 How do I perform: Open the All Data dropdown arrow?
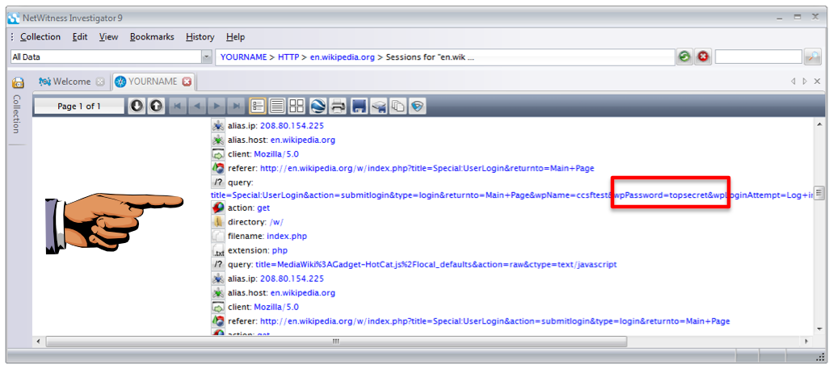click(207, 57)
